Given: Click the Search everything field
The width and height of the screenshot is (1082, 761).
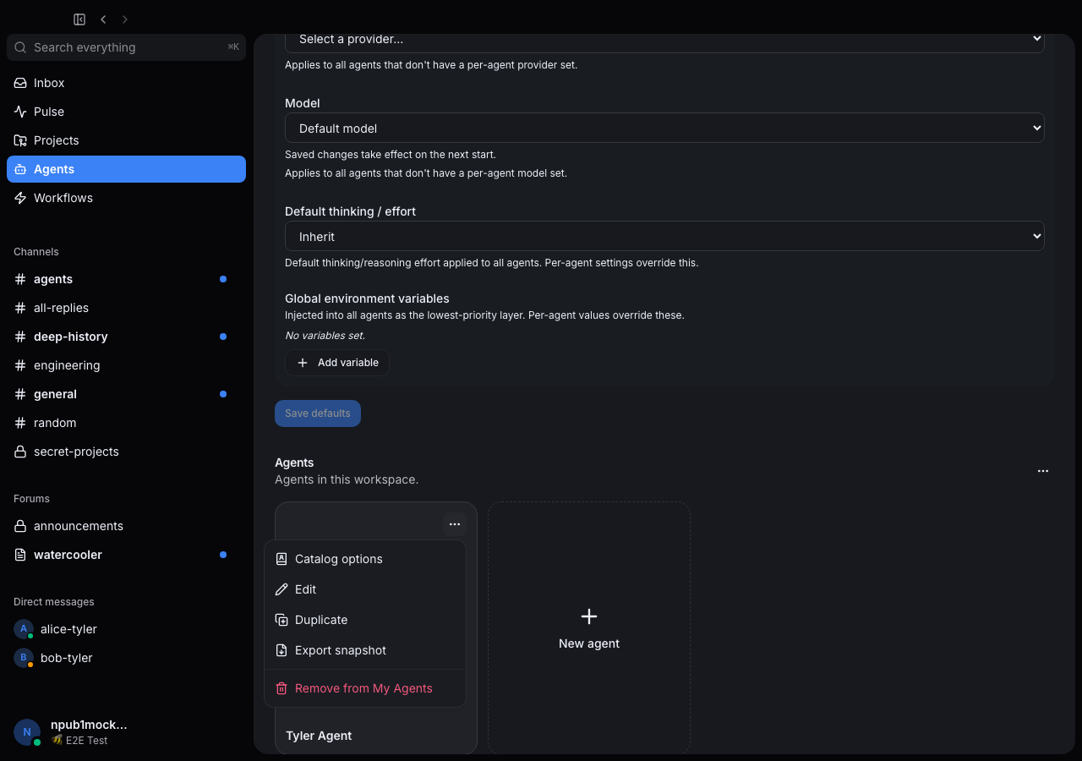Looking at the screenshot, I should (127, 47).
